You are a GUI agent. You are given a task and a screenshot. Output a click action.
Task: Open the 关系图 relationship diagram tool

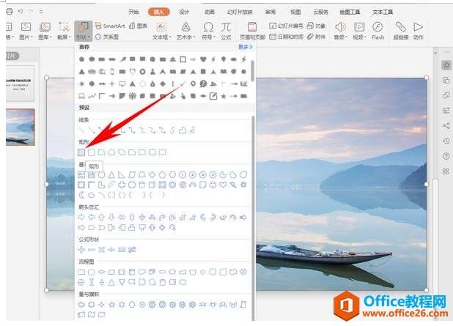pos(107,37)
